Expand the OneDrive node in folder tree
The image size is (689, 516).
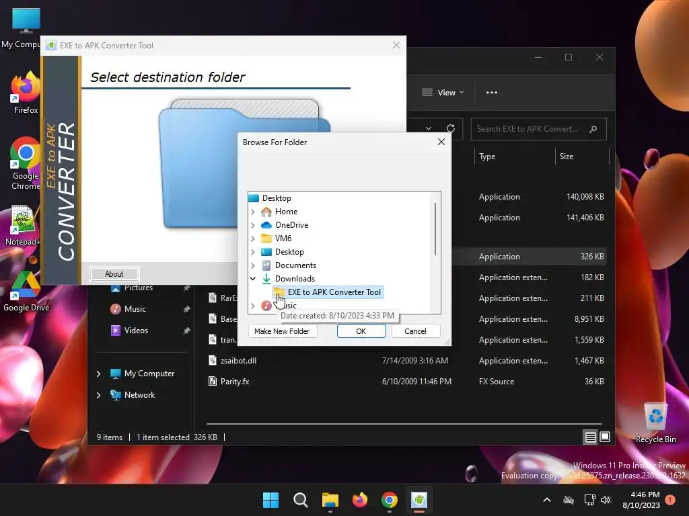(253, 226)
